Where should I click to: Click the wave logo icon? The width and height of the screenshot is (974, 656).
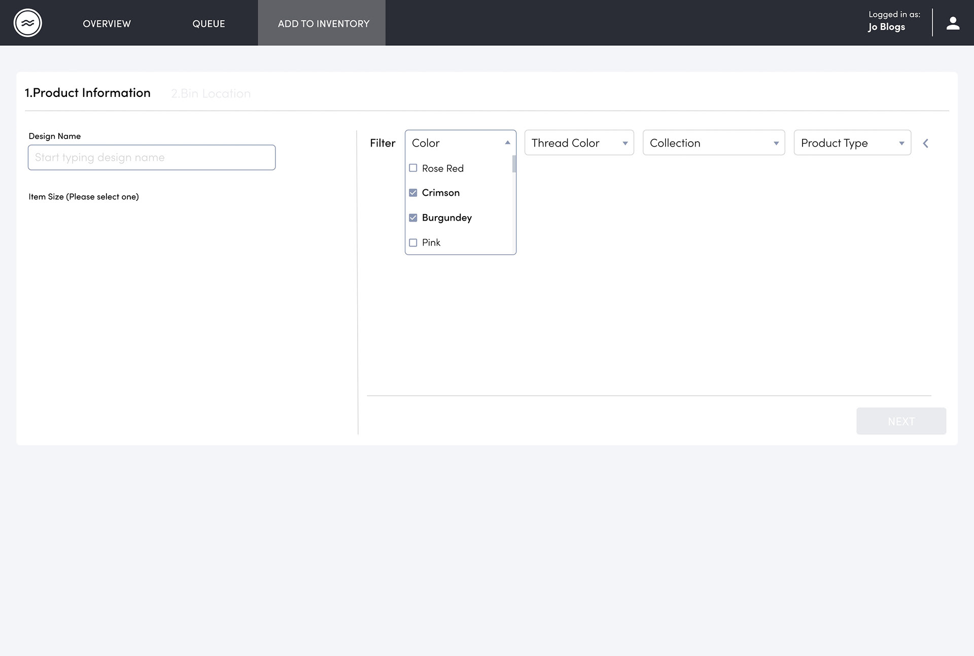[27, 23]
